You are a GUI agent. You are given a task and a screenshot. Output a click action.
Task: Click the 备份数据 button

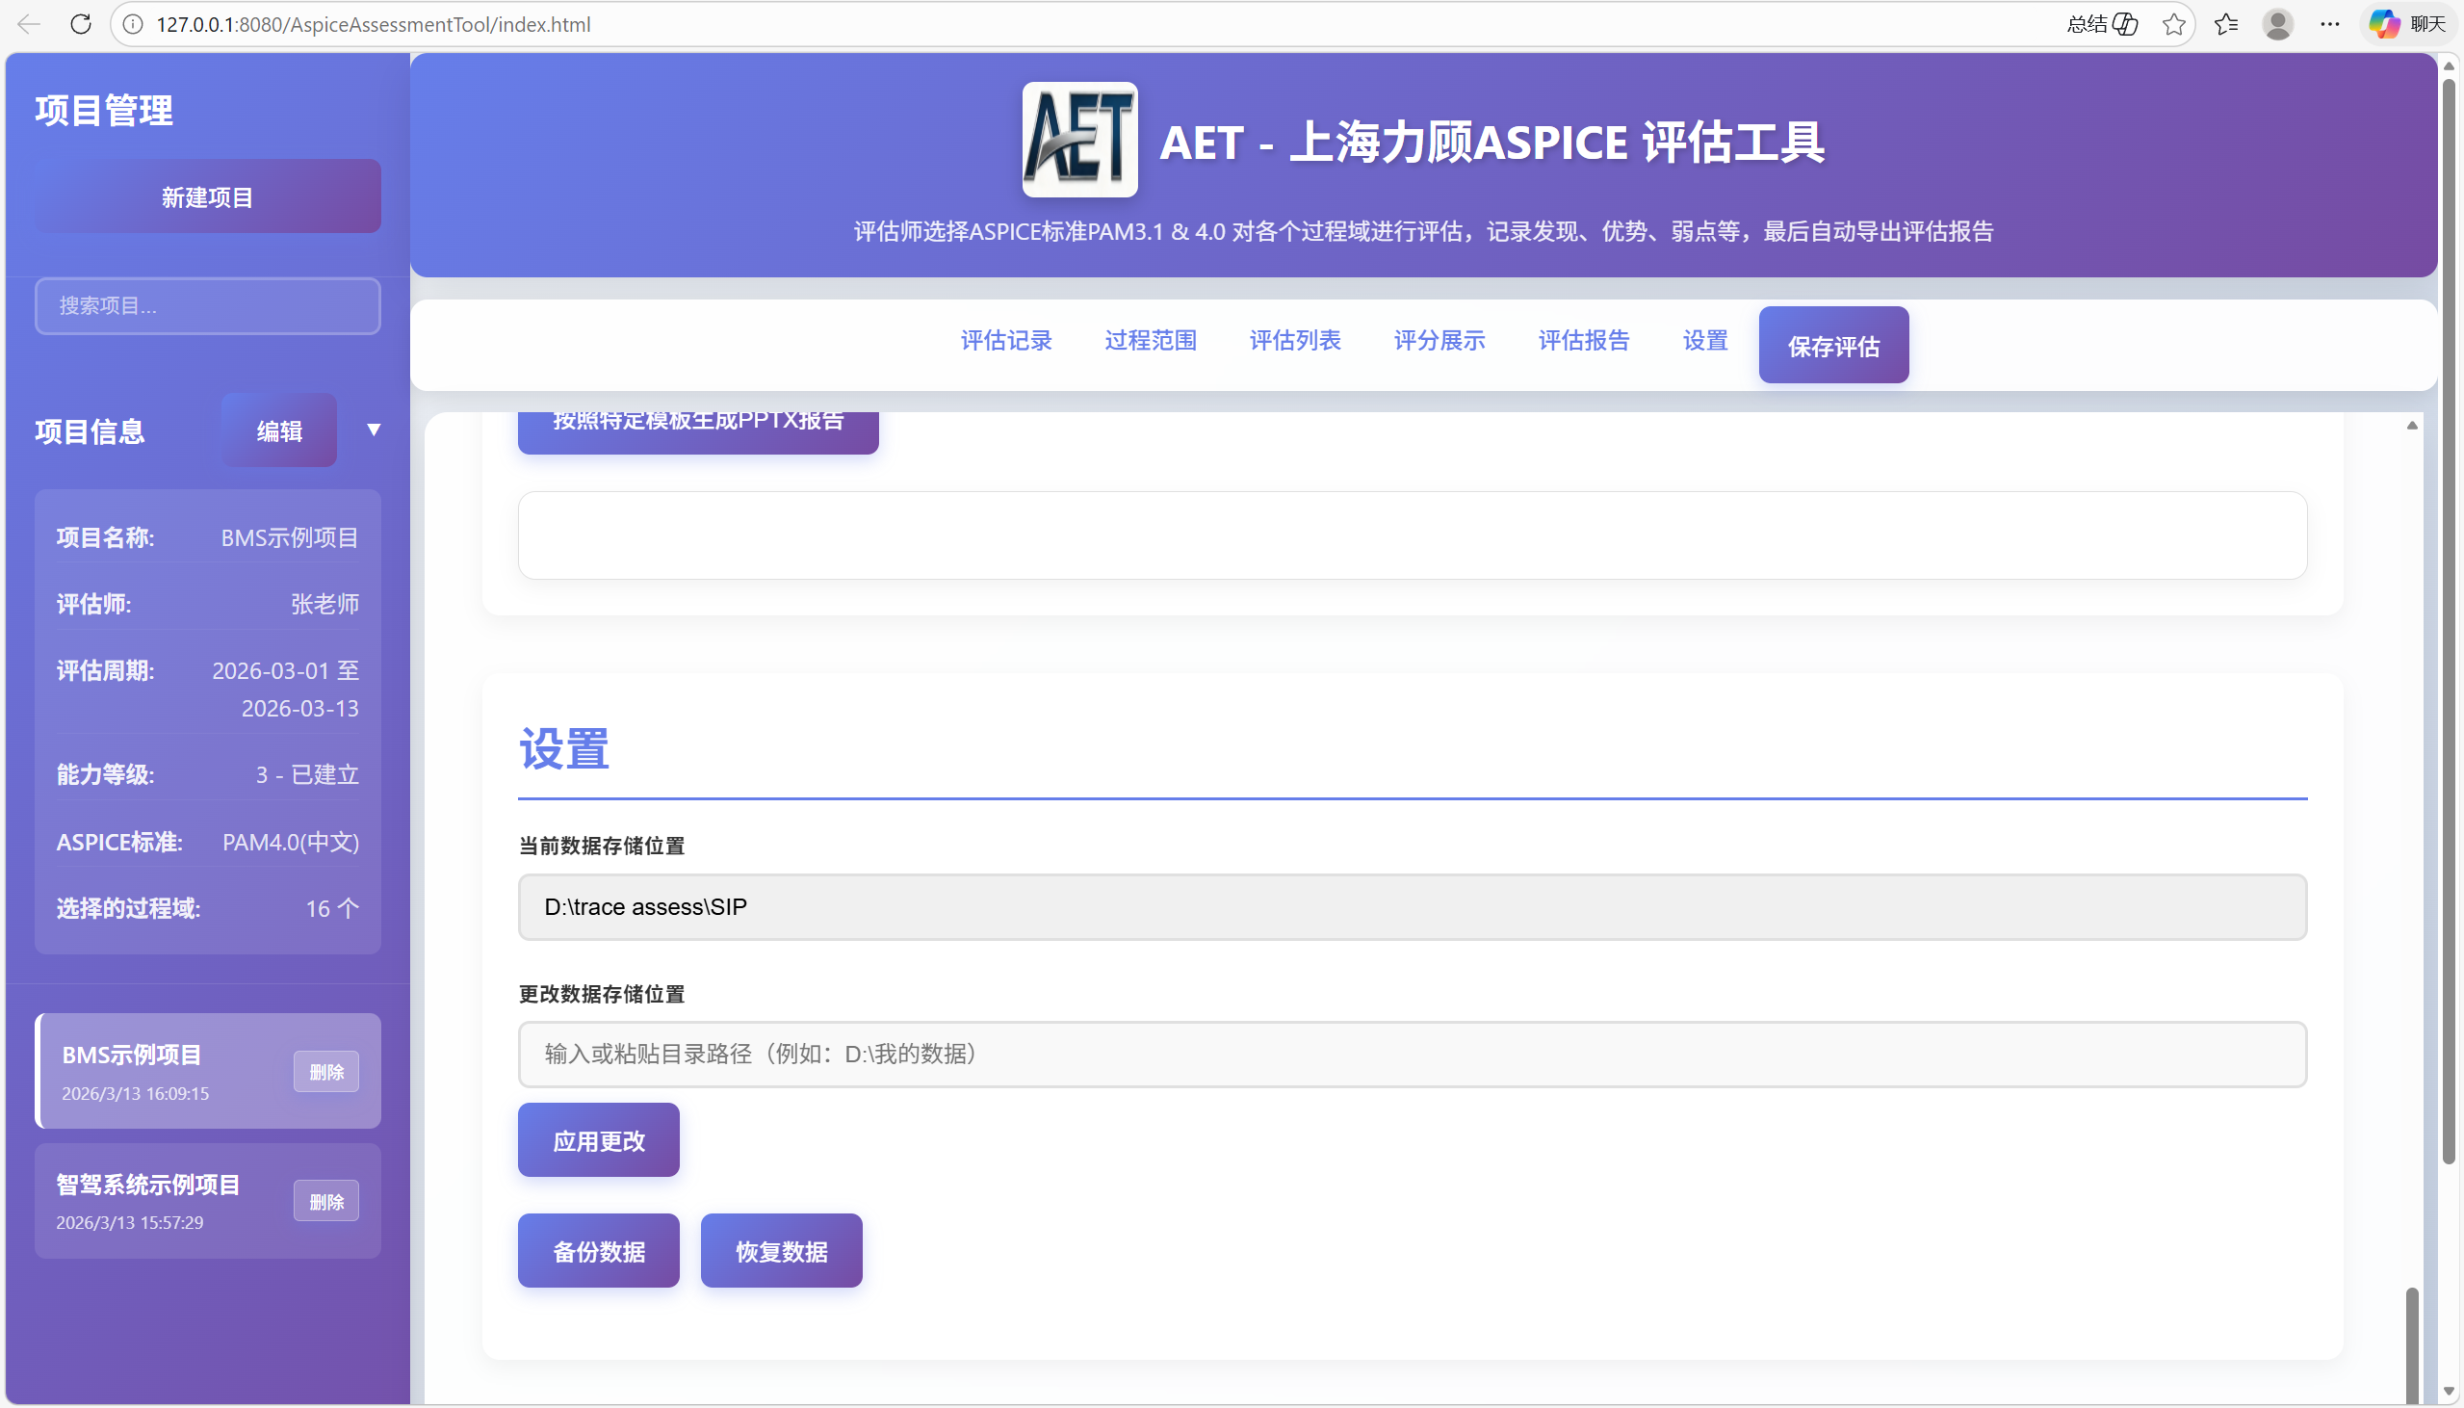(598, 1251)
